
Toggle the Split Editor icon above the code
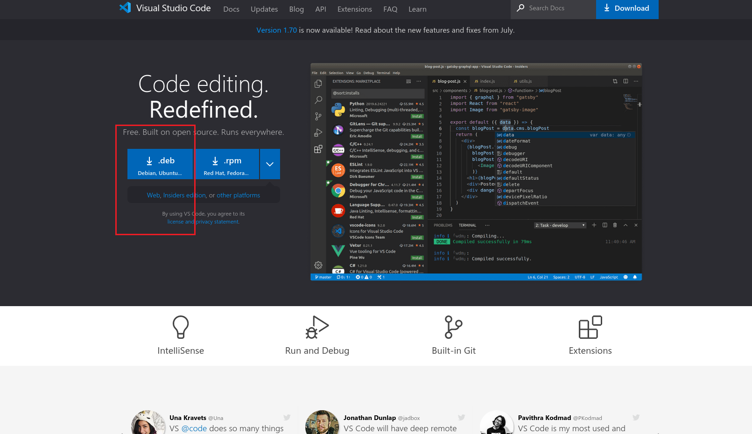point(625,81)
